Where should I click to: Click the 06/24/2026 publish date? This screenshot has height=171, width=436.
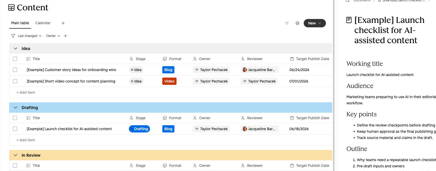(x=299, y=70)
